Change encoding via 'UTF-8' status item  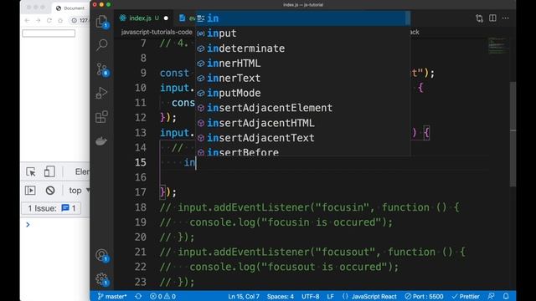[311, 296]
